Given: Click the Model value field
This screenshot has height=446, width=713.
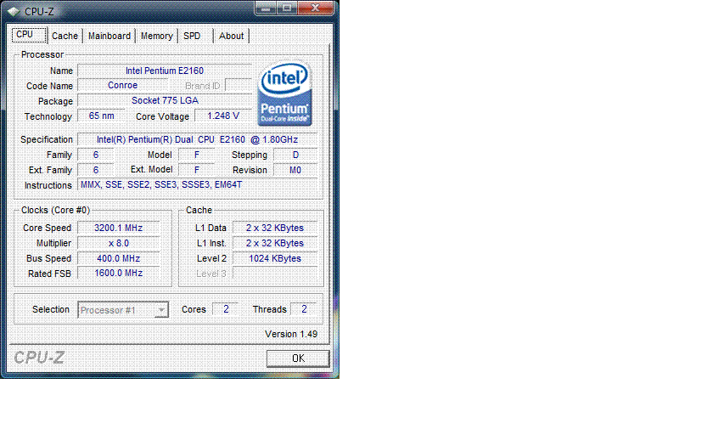Looking at the screenshot, I should 196,155.
